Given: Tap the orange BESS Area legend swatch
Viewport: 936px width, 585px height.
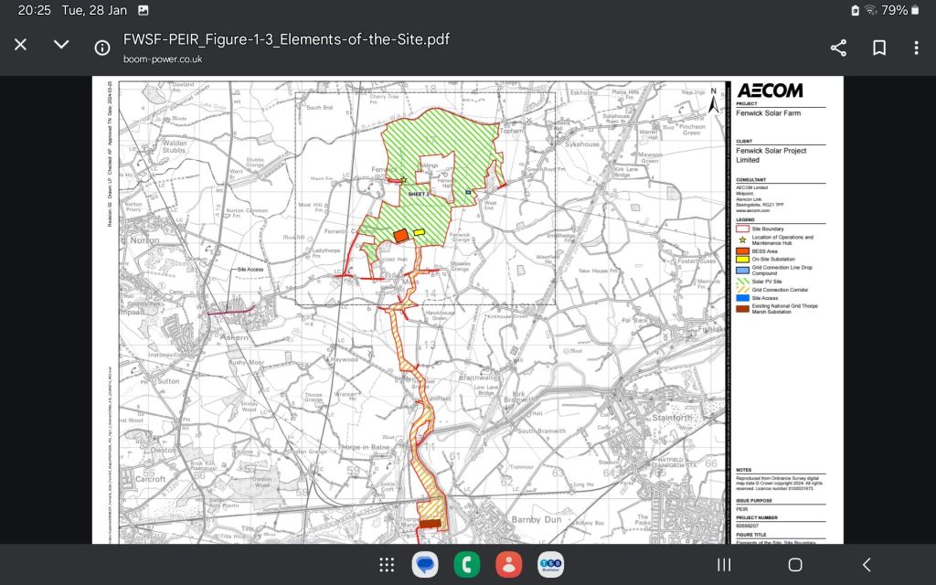Looking at the screenshot, I should (742, 250).
